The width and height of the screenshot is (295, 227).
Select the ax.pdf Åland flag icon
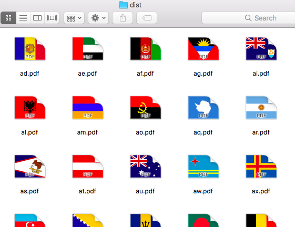[x=261, y=167]
